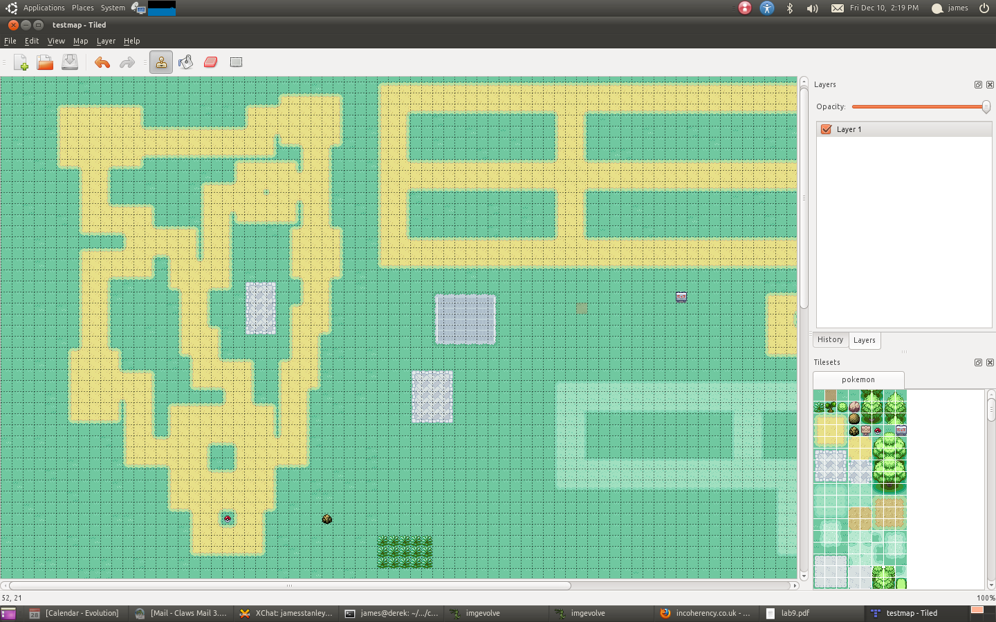Viewport: 996px width, 622px height.
Task: Select the Rectangular Select tool
Action: [236, 62]
